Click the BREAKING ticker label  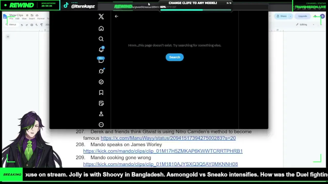point(12,175)
